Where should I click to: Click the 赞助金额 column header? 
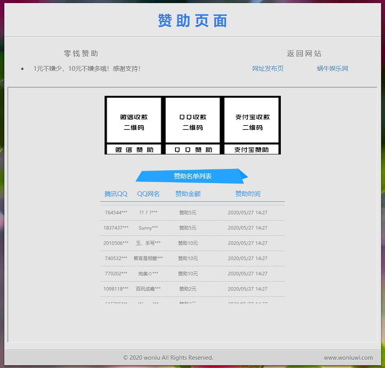coord(188,194)
